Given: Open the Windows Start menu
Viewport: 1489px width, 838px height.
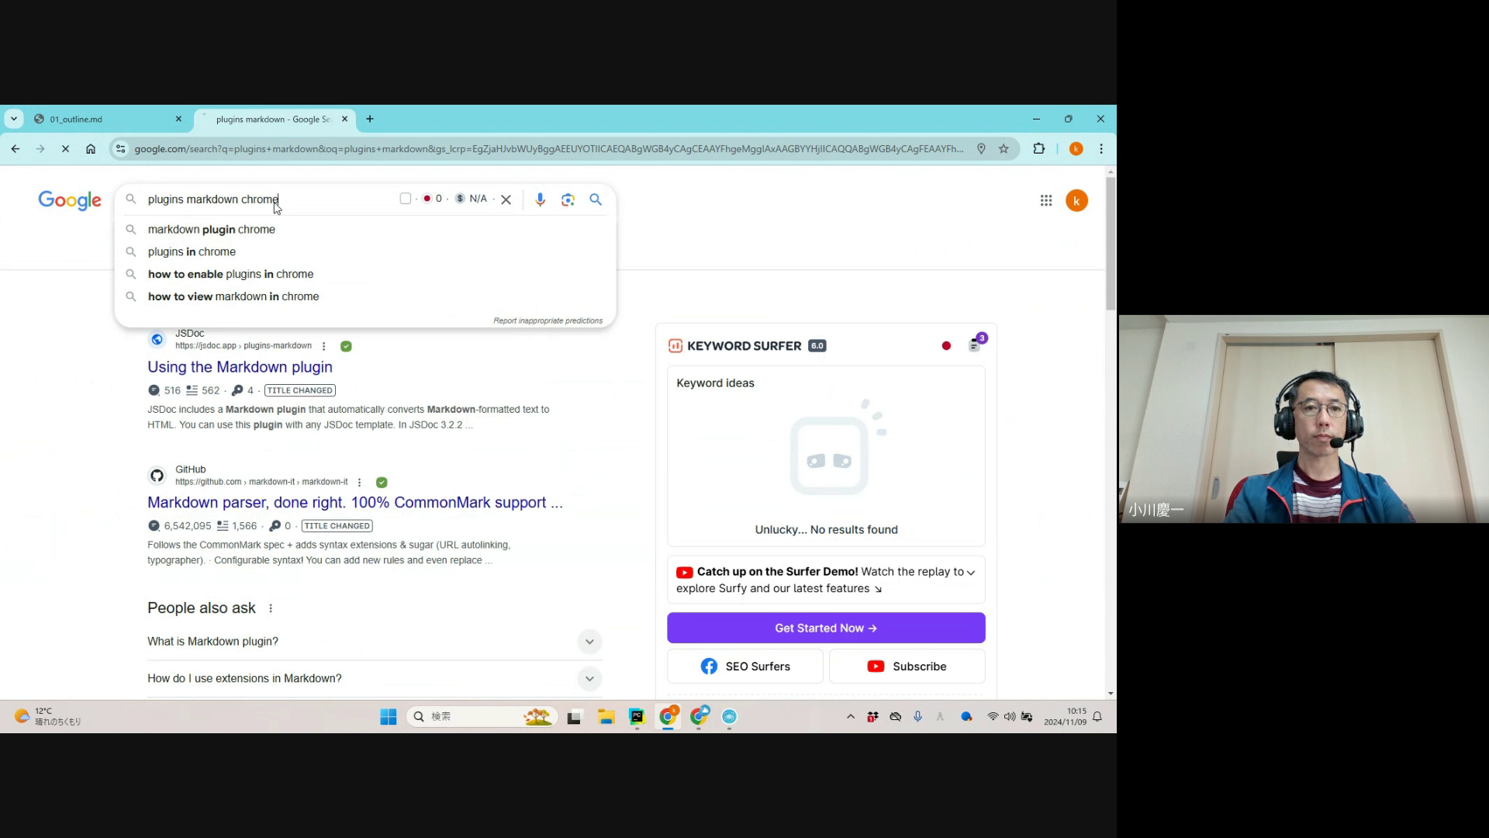Looking at the screenshot, I should click(x=389, y=717).
